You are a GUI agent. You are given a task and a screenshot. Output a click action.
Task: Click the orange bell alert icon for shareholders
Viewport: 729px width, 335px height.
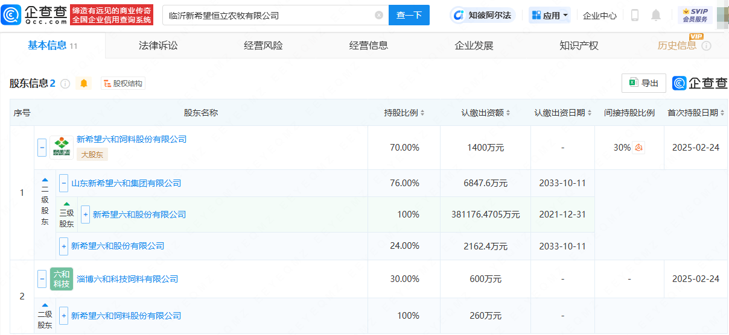pos(84,83)
